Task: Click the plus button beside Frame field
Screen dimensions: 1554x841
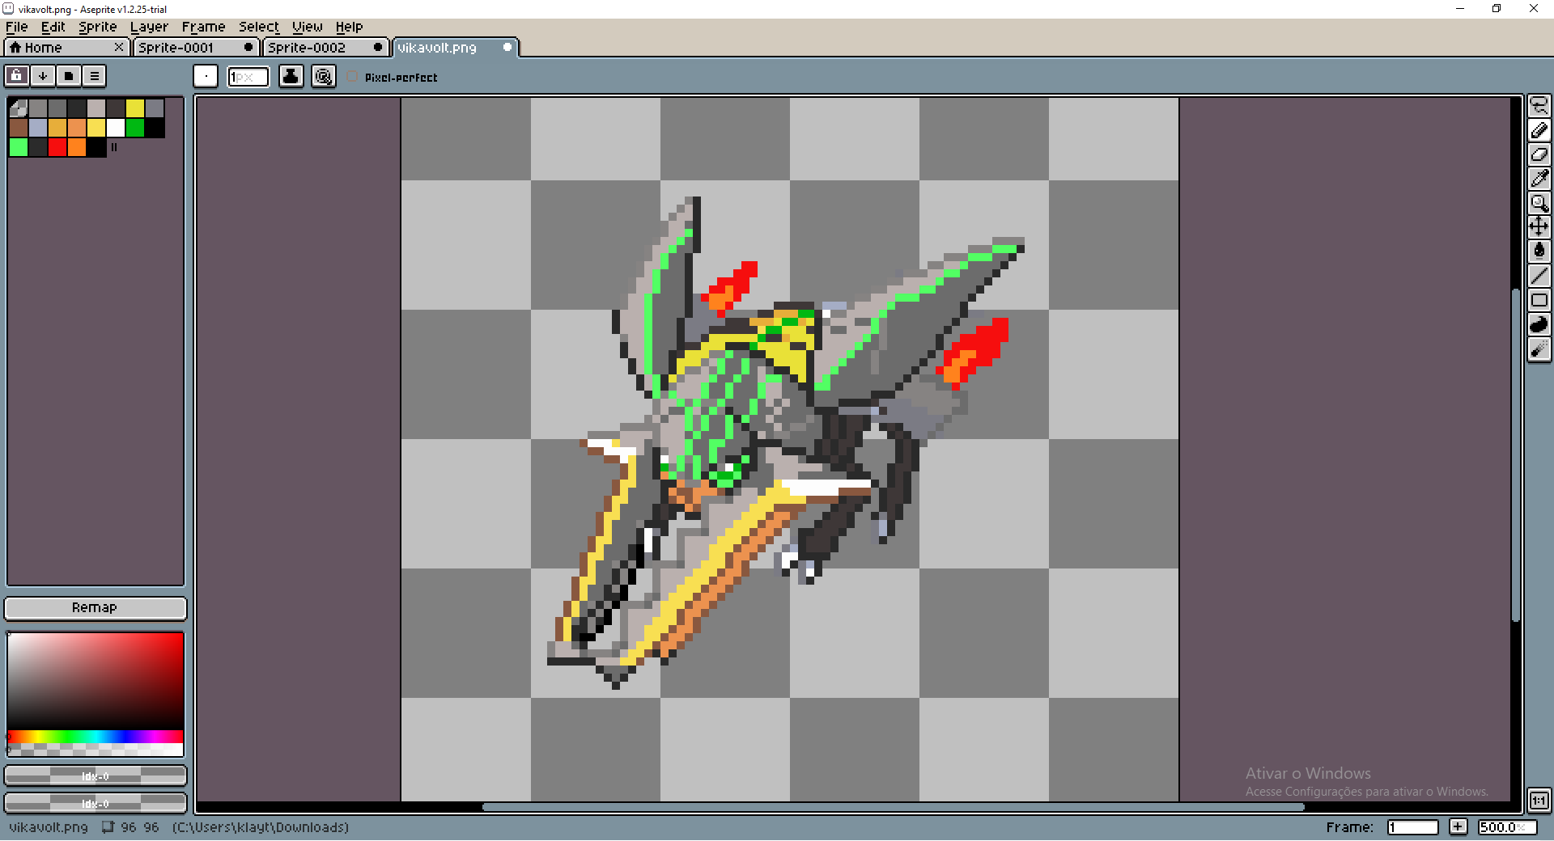Action: point(1458,826)
